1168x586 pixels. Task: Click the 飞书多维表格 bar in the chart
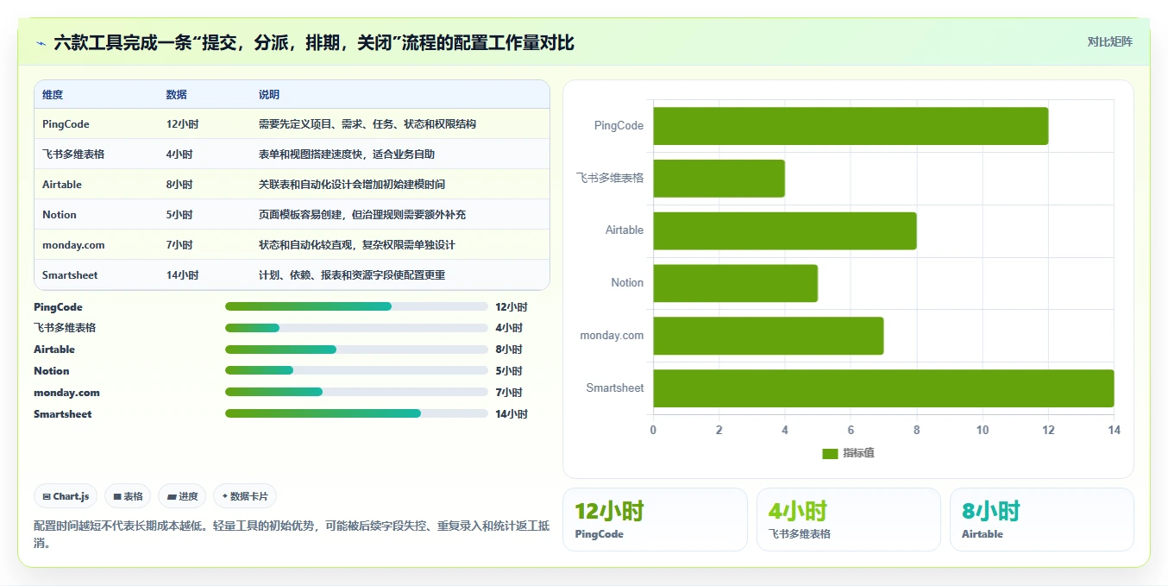click(719, 179)
